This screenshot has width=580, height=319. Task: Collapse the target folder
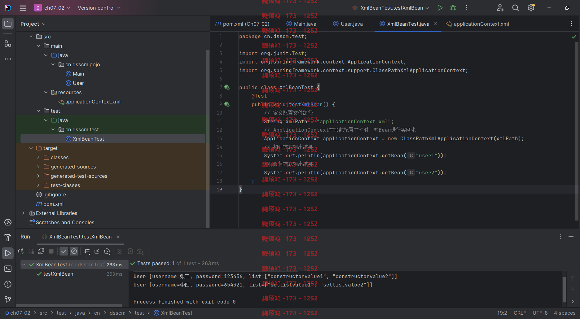(31, 148)
